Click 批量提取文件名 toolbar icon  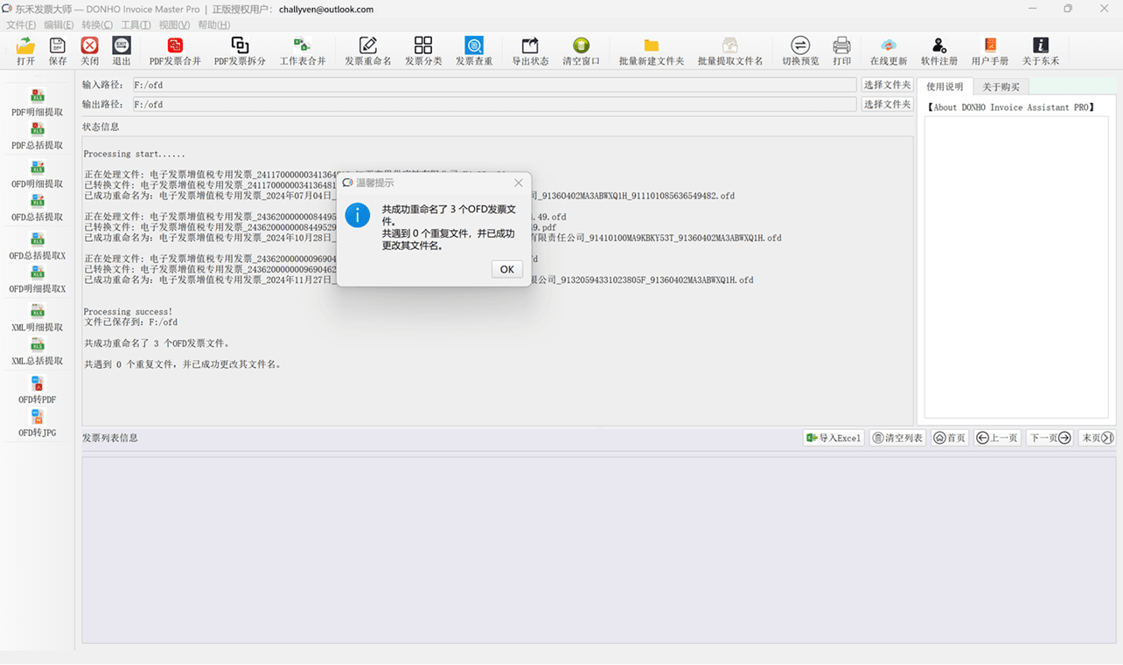tap(730, 51)
